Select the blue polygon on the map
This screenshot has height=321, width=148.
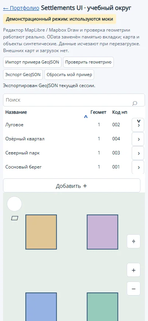[41, 307]
